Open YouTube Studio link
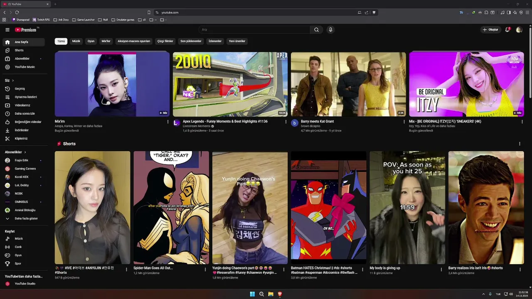This screenshot has width=532, height=299. coord(24,284)
